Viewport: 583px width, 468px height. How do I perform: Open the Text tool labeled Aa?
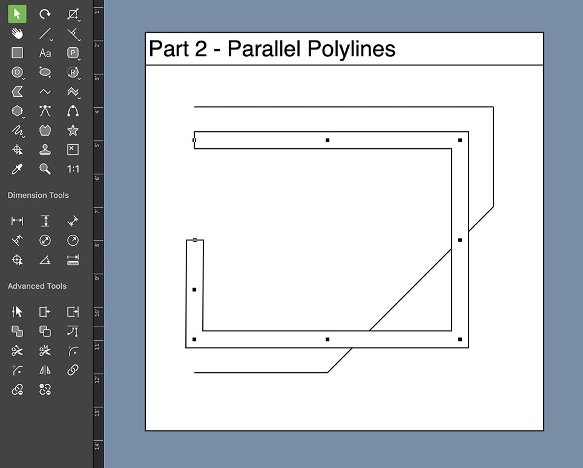click(x=45, y=53)
